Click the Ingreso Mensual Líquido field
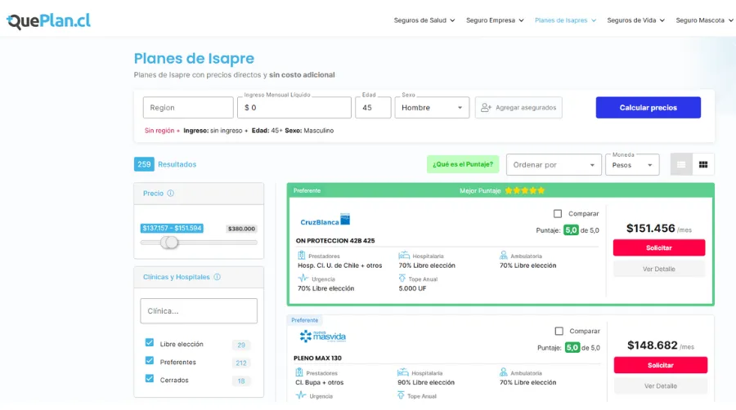Viewport: 736px width, 410px height. (x=294, y=107)
